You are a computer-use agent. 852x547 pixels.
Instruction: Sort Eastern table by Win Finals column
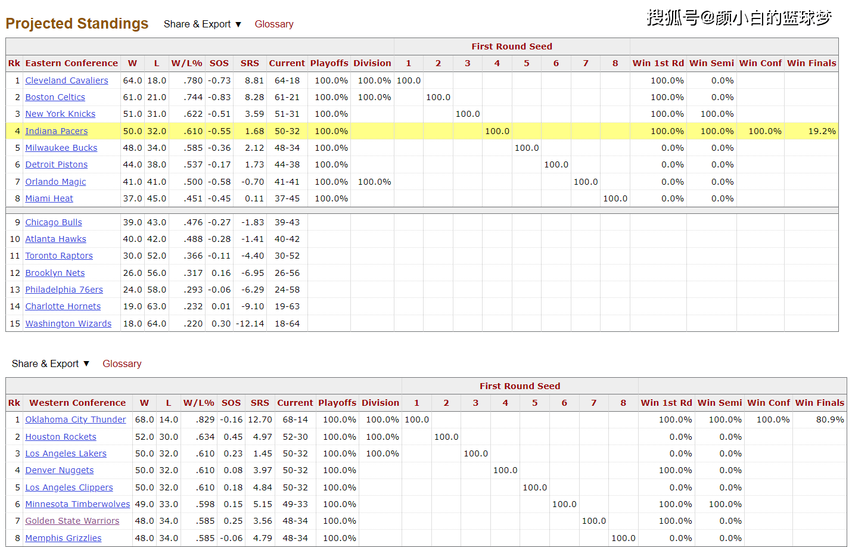[x=811, y=63]
